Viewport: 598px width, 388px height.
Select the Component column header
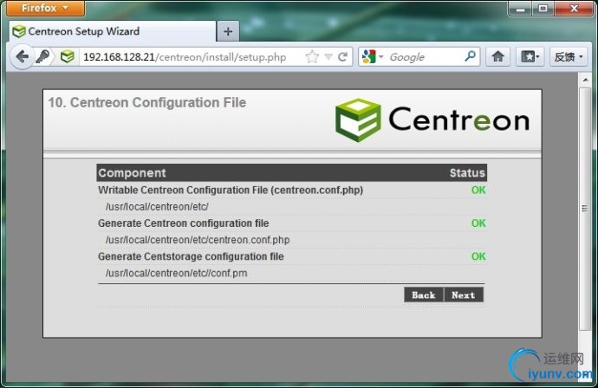tap(132, 173)
